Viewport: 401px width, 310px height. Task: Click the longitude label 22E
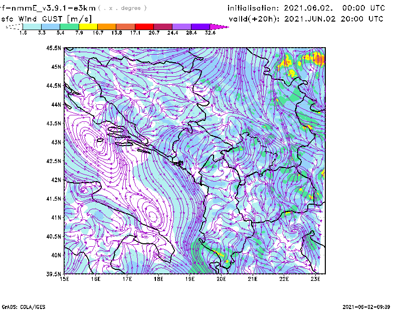pyautogui.click(x=284, y=279)
